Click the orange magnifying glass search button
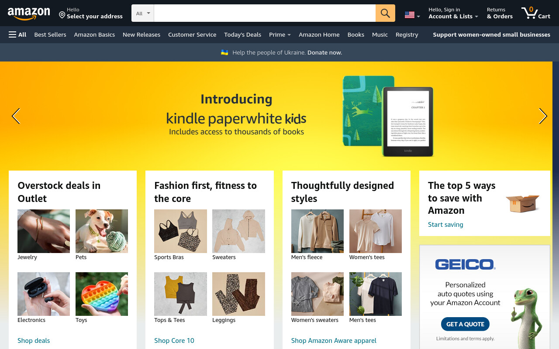 385,13
